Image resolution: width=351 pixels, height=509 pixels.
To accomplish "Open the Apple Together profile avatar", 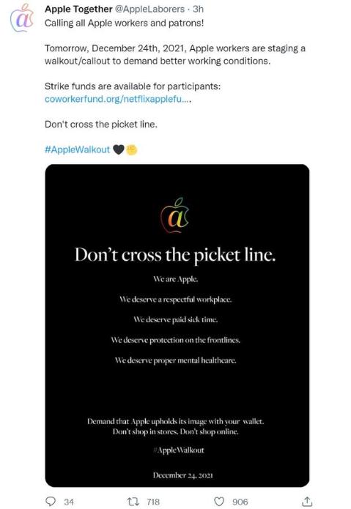I will coord(22,18).
